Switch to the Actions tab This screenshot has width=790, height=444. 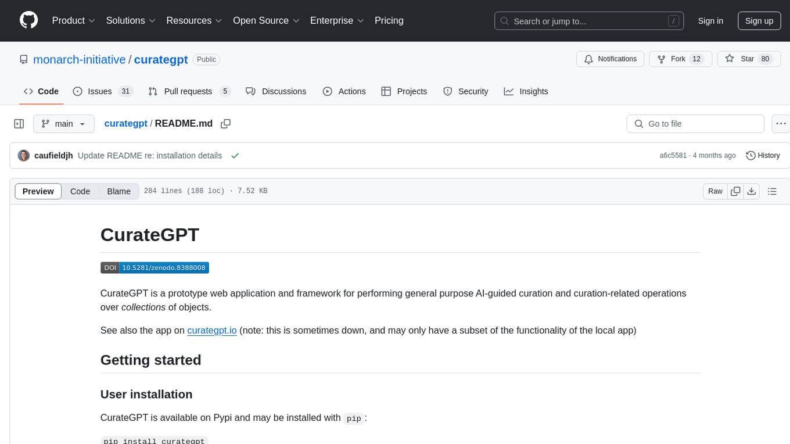(344, 91)
